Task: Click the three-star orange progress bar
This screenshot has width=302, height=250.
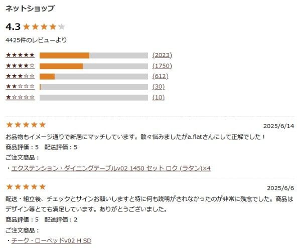Action: pos(47,76)
